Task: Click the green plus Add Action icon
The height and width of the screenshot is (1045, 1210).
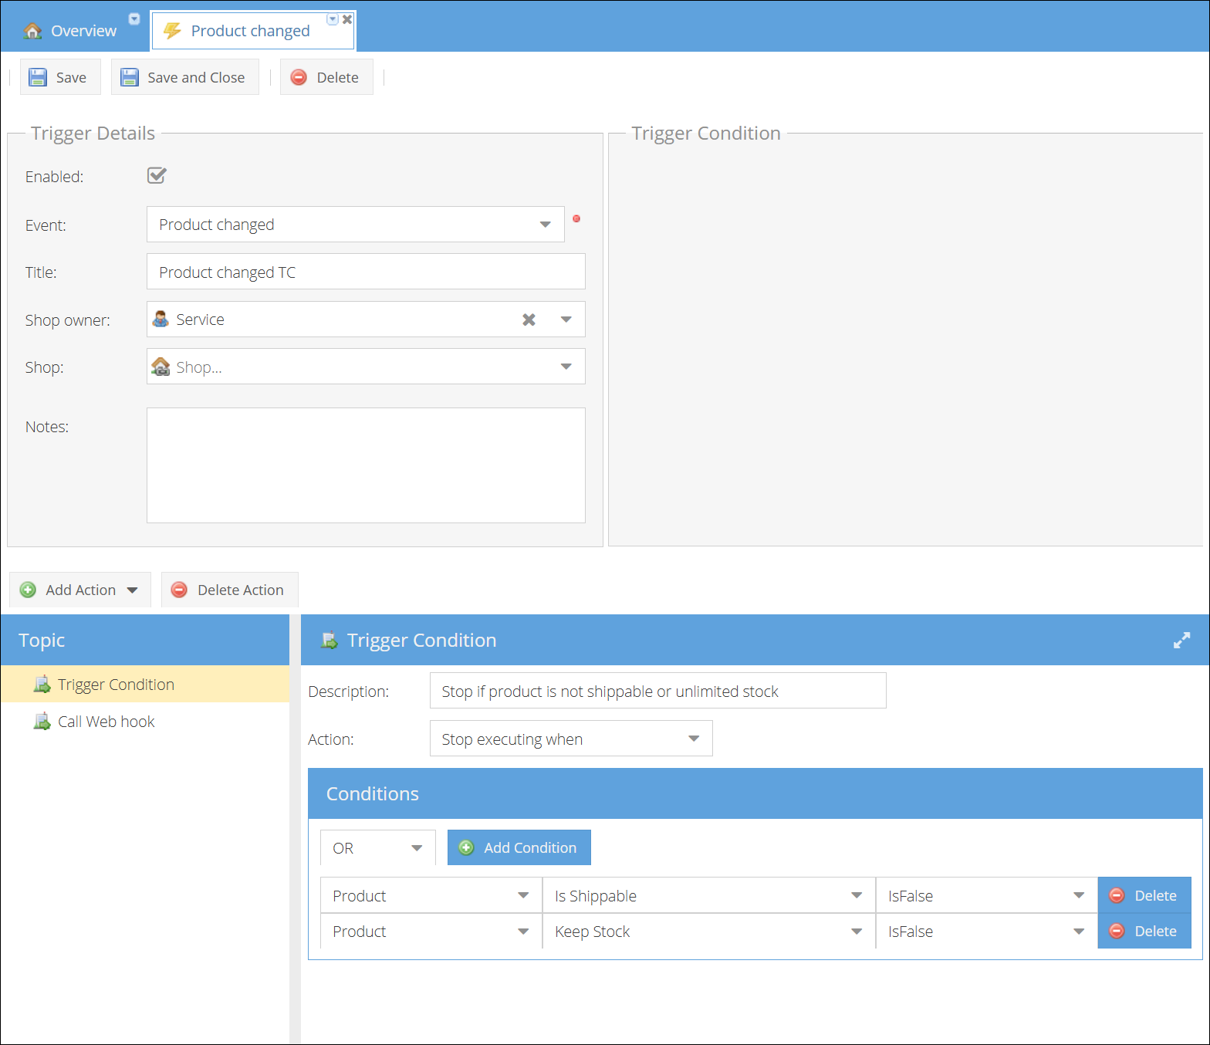Action: click(x=28, y=590)
